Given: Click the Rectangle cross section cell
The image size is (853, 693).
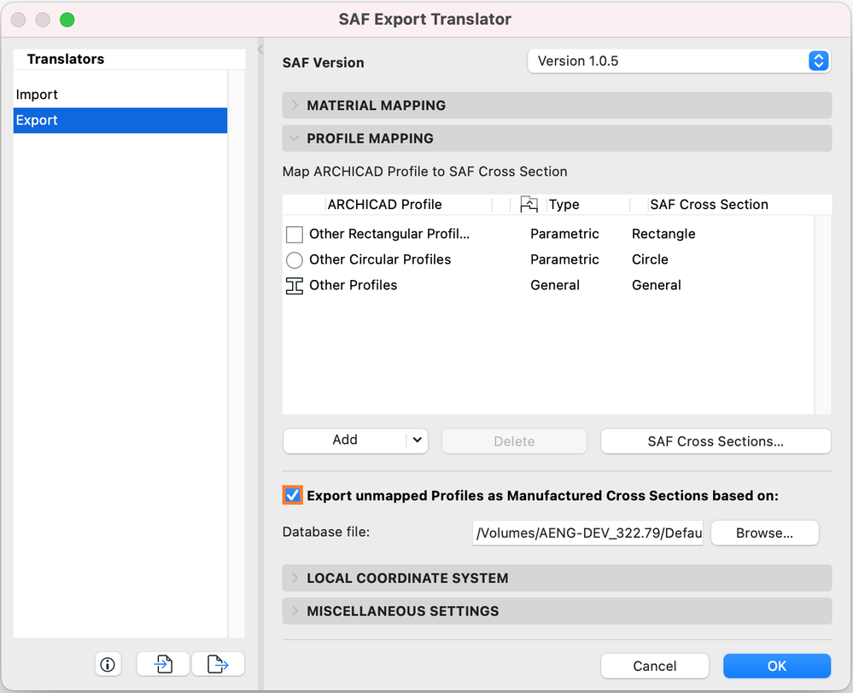Looking at the screenshot, I should point(663,234).
